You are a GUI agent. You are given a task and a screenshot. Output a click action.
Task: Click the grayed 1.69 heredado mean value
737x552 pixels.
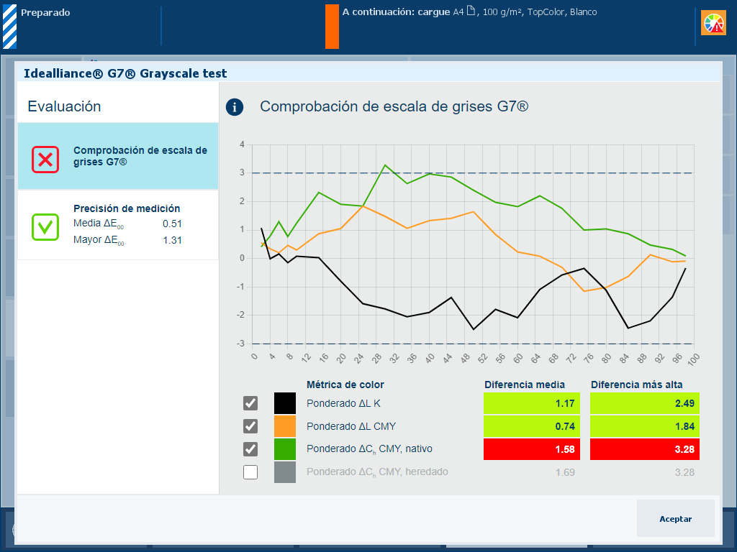[x=565, y=472]
